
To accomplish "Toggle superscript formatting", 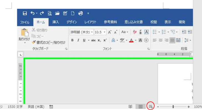I will click(105, 40).
